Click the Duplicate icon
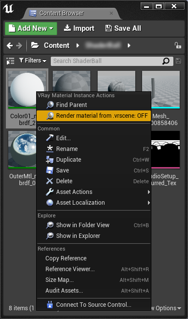188x319 pixels. click(50, 160)
